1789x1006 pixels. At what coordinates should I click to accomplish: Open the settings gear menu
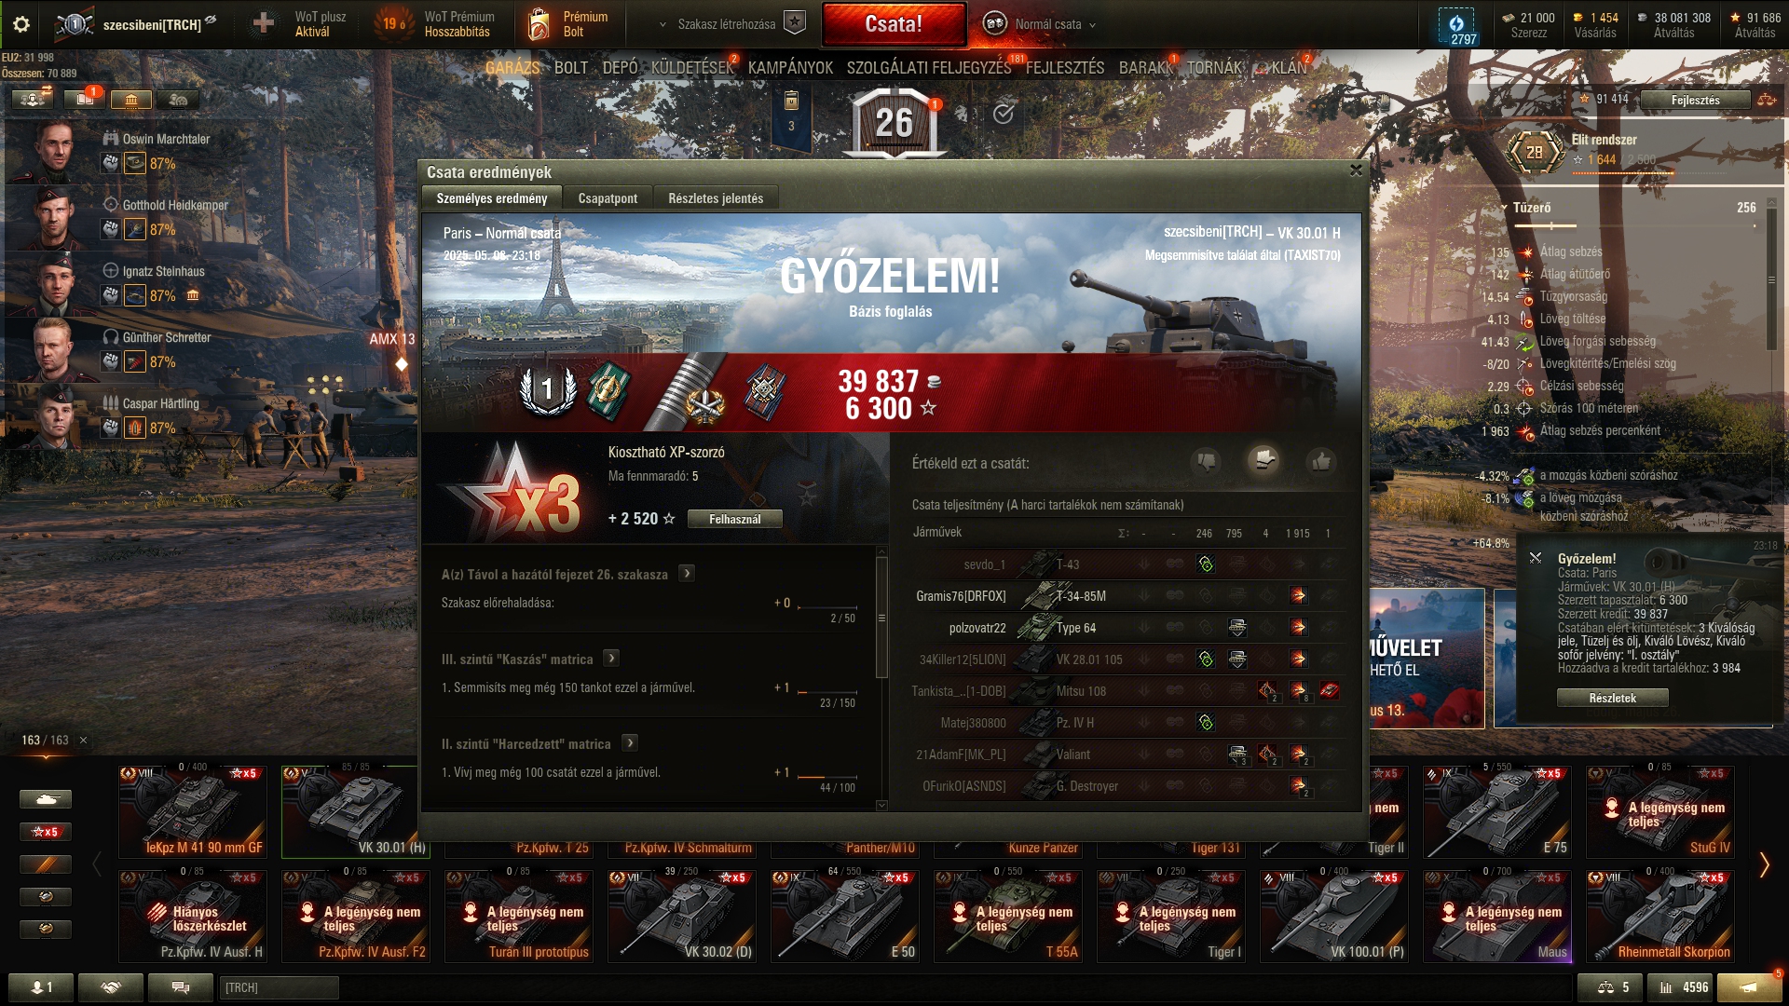click(x=20, y=24)
